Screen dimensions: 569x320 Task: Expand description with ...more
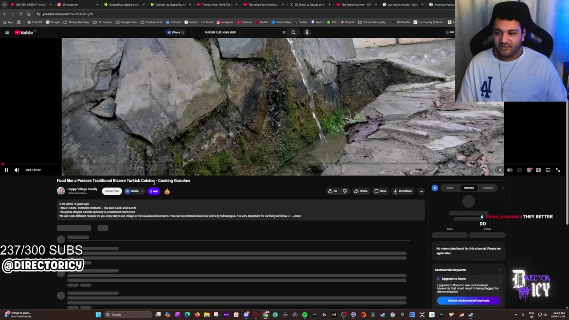(297, 216)
